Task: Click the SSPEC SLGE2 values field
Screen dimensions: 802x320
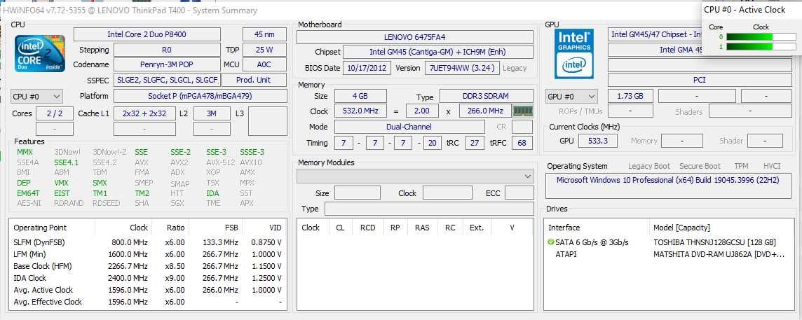Action: click(x=166, y=81)
